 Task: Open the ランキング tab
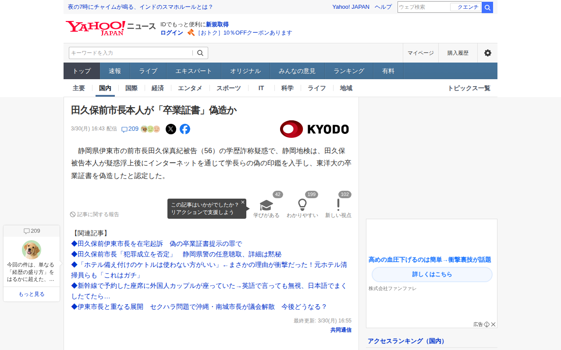tap(349, 71)
